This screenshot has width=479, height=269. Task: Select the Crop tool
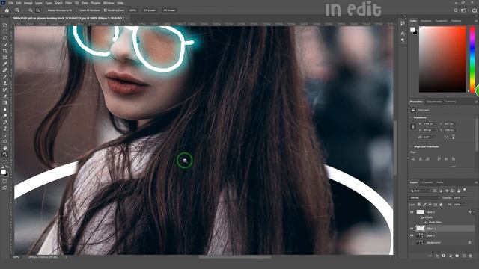[x=5, y=51]
